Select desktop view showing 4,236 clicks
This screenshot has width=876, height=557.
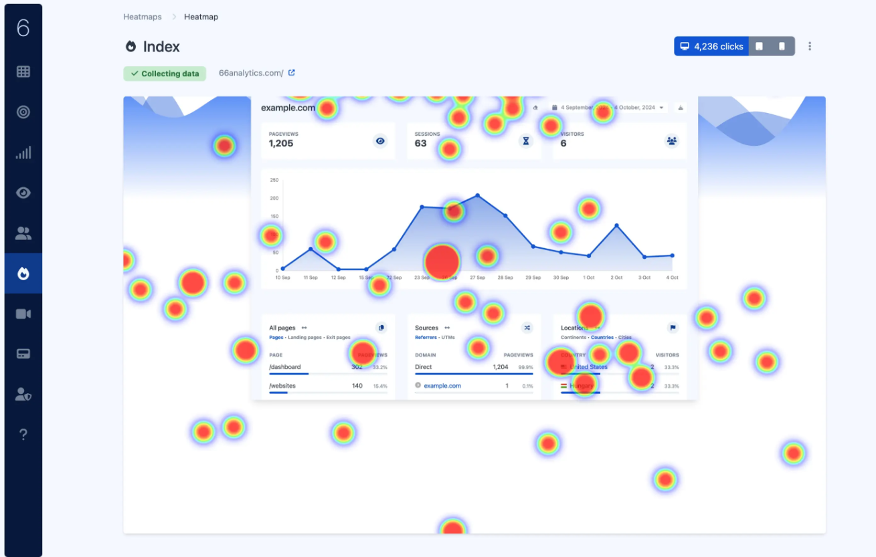pos(711,46)
